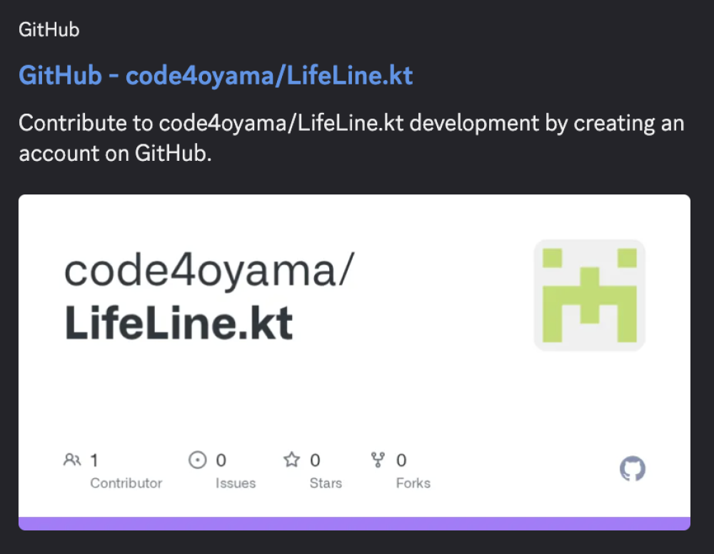Image resolution: width=714 pixels, height=554 pixels.
Task: Click the Contributor label
Action: pyautogui.click(x=126, y=483)
